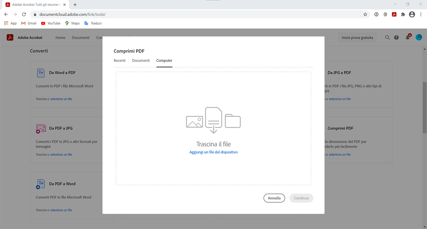Click the Da PDF a Word icon
This screenshot has height=229, width=427.
(41, 184)
